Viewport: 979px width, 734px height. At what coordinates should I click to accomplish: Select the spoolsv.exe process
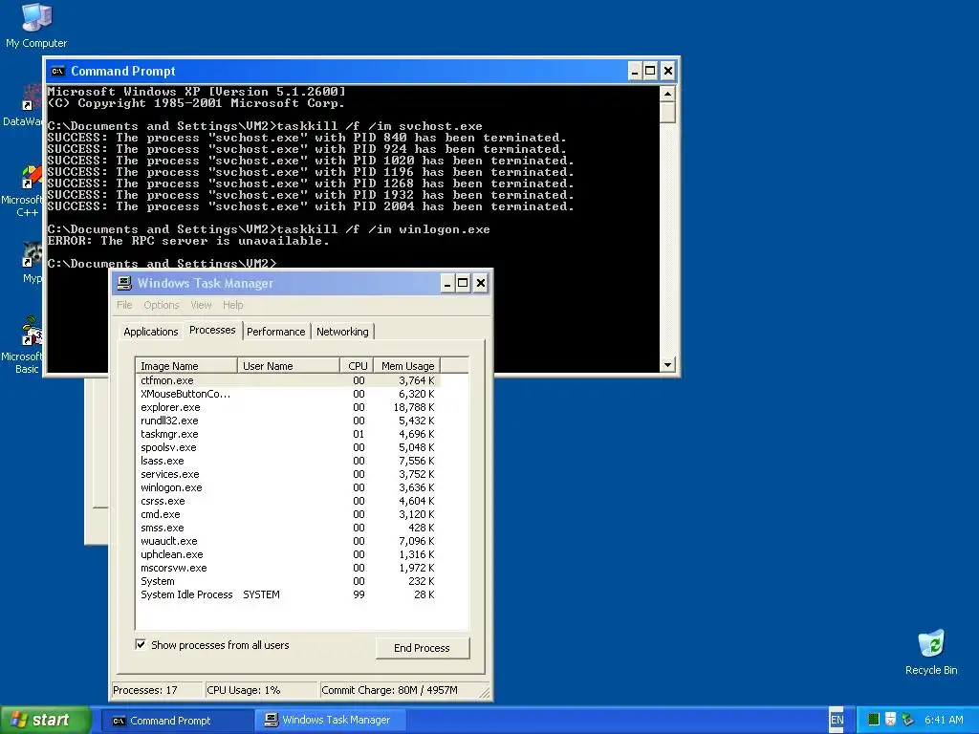pos(288,447)
